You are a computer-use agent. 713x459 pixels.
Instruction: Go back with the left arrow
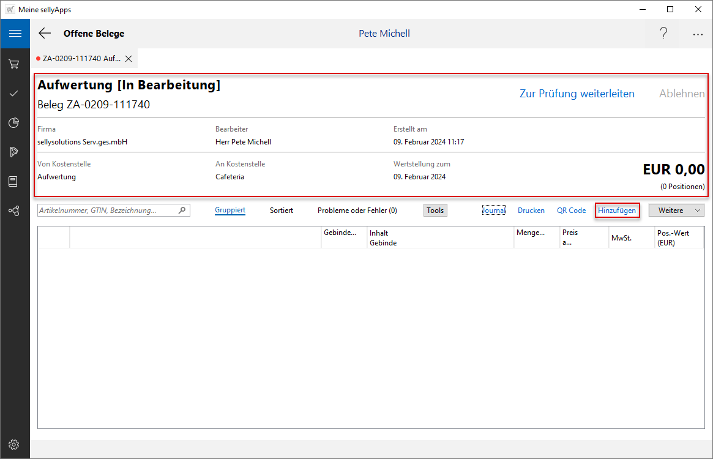point(45,34)
